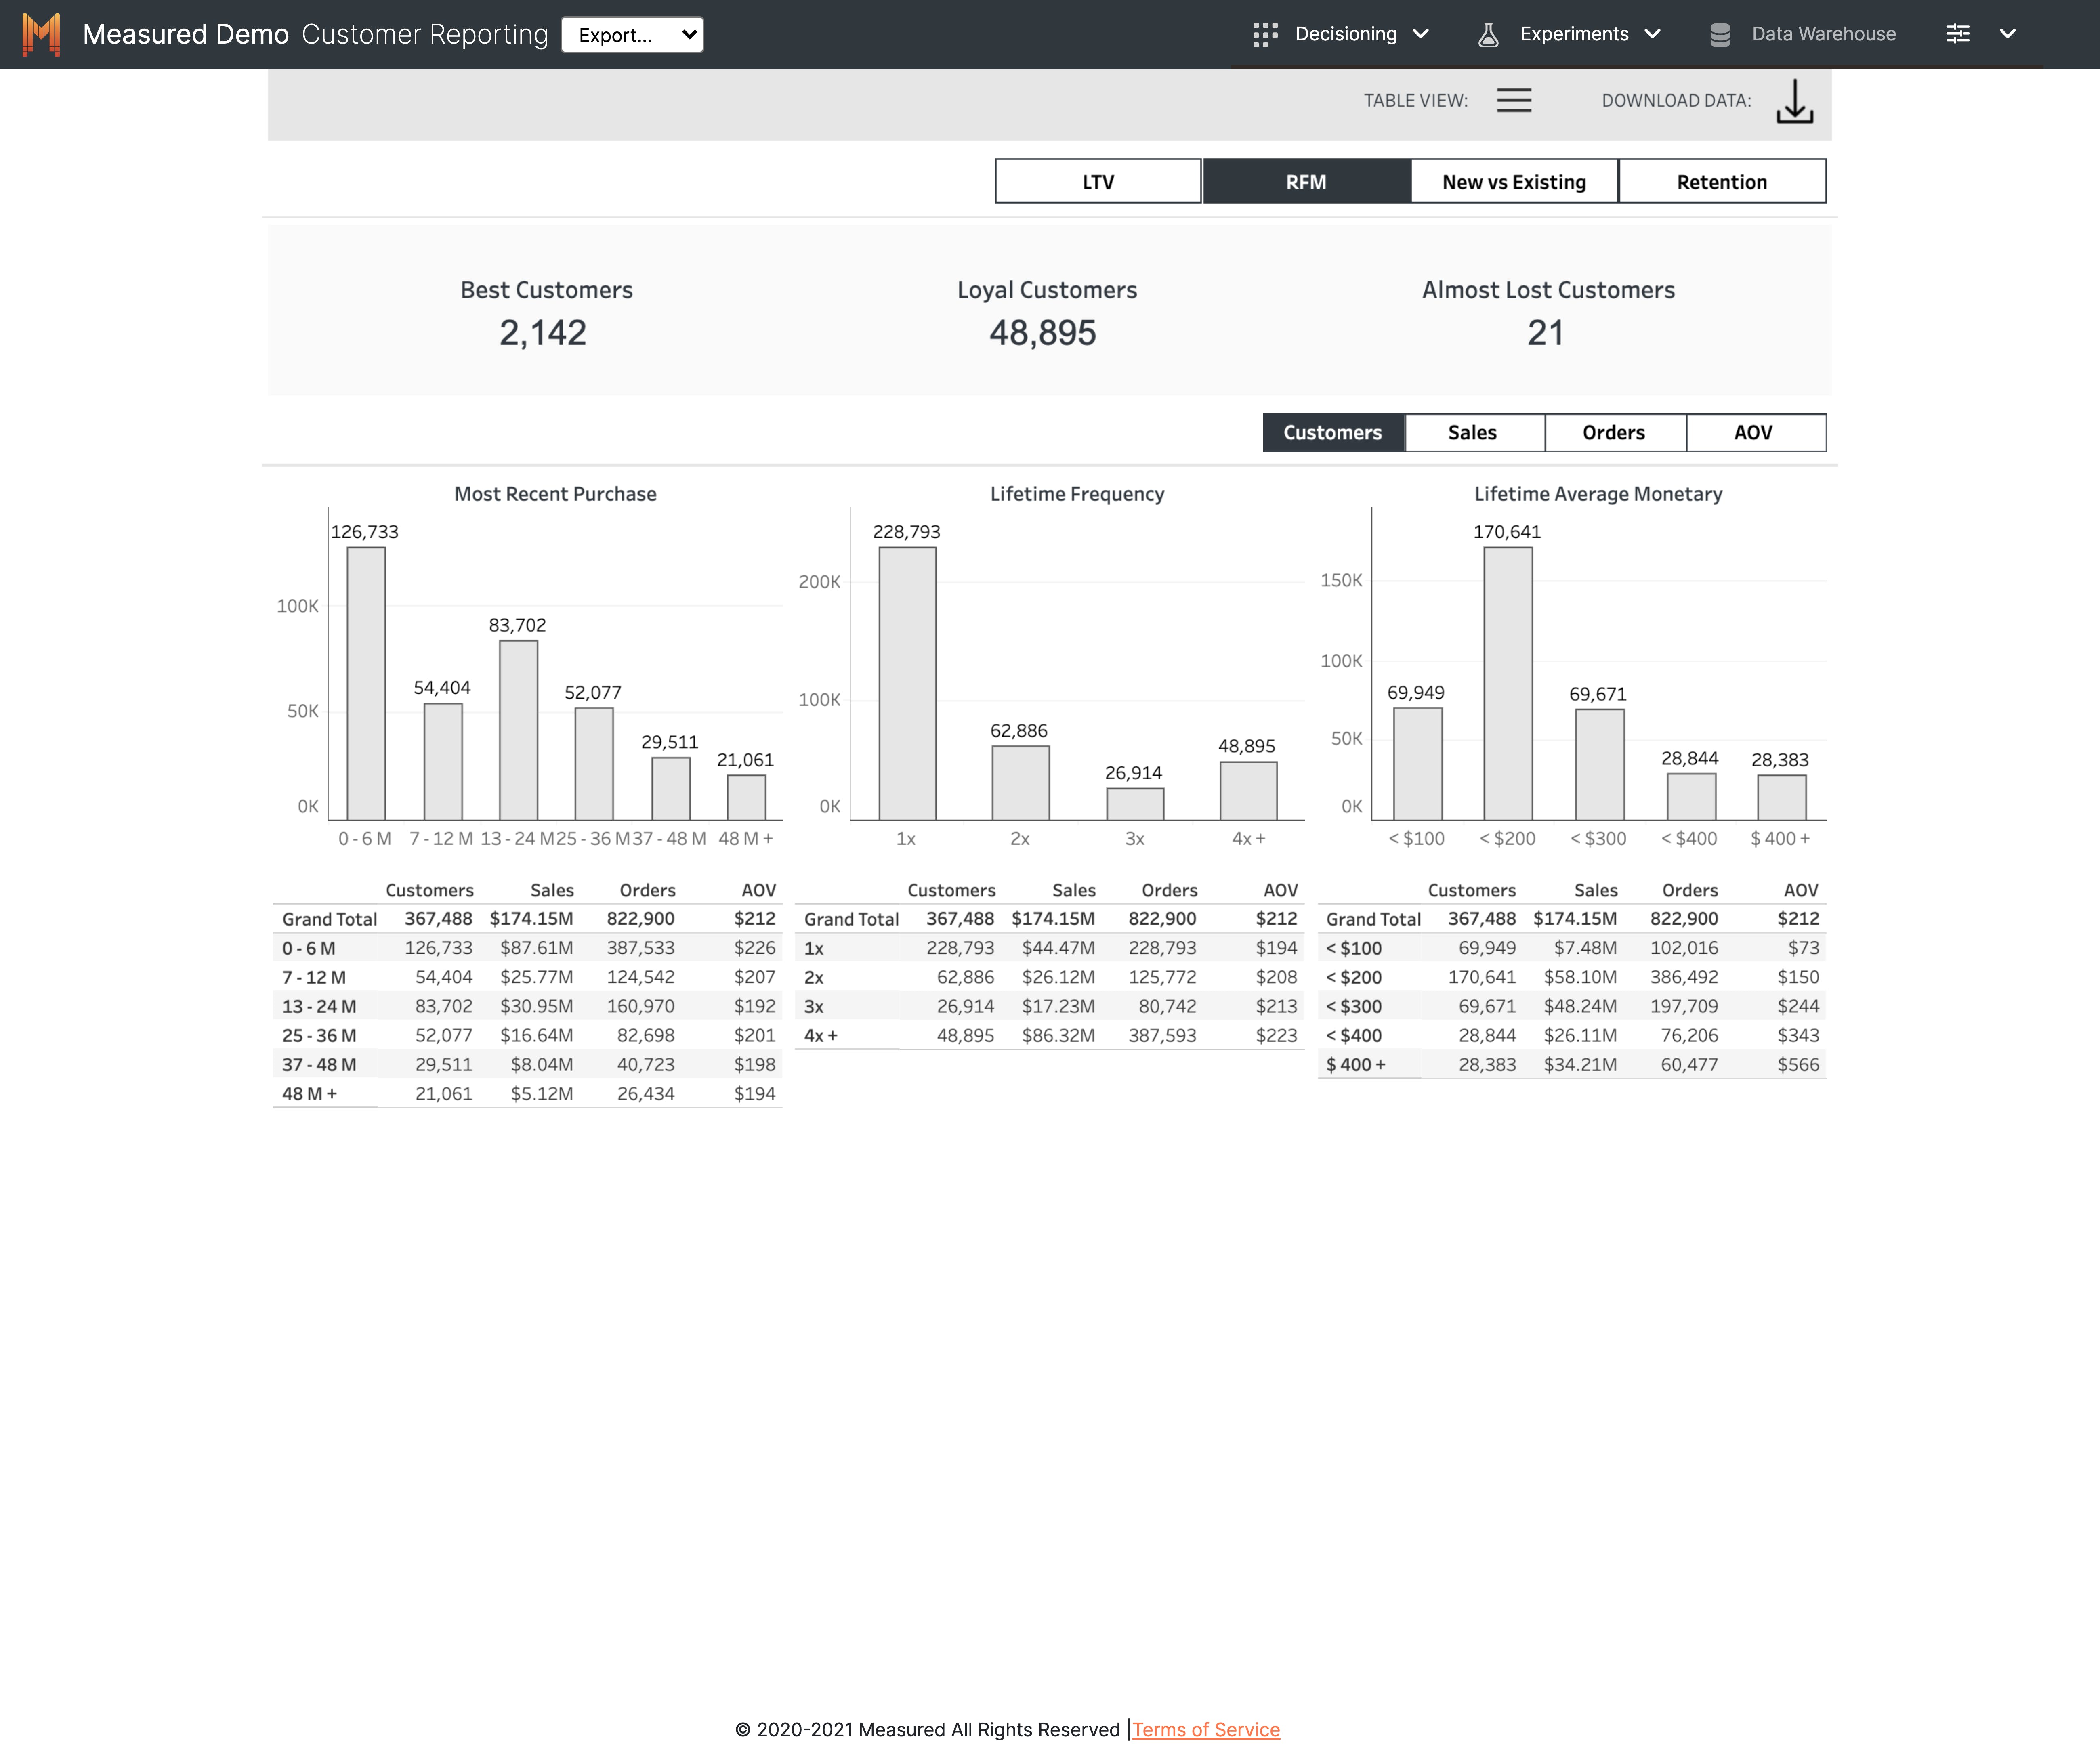Click the download data arrow icon

1795,101
